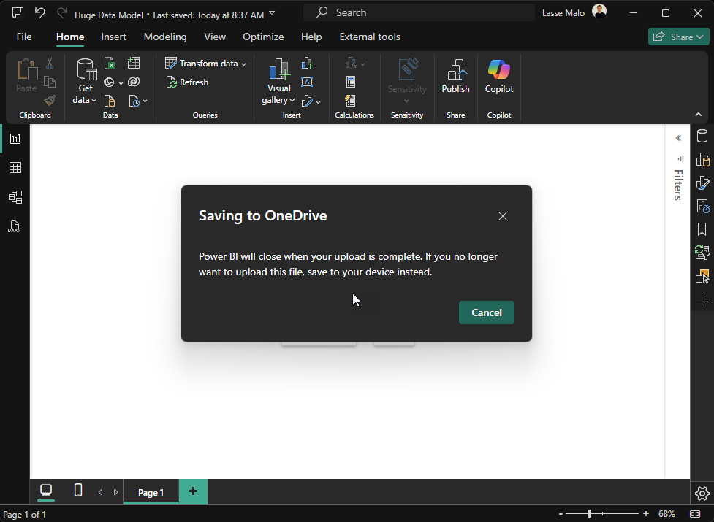Click the plus icon in right pane switcher

pos(702,299)
